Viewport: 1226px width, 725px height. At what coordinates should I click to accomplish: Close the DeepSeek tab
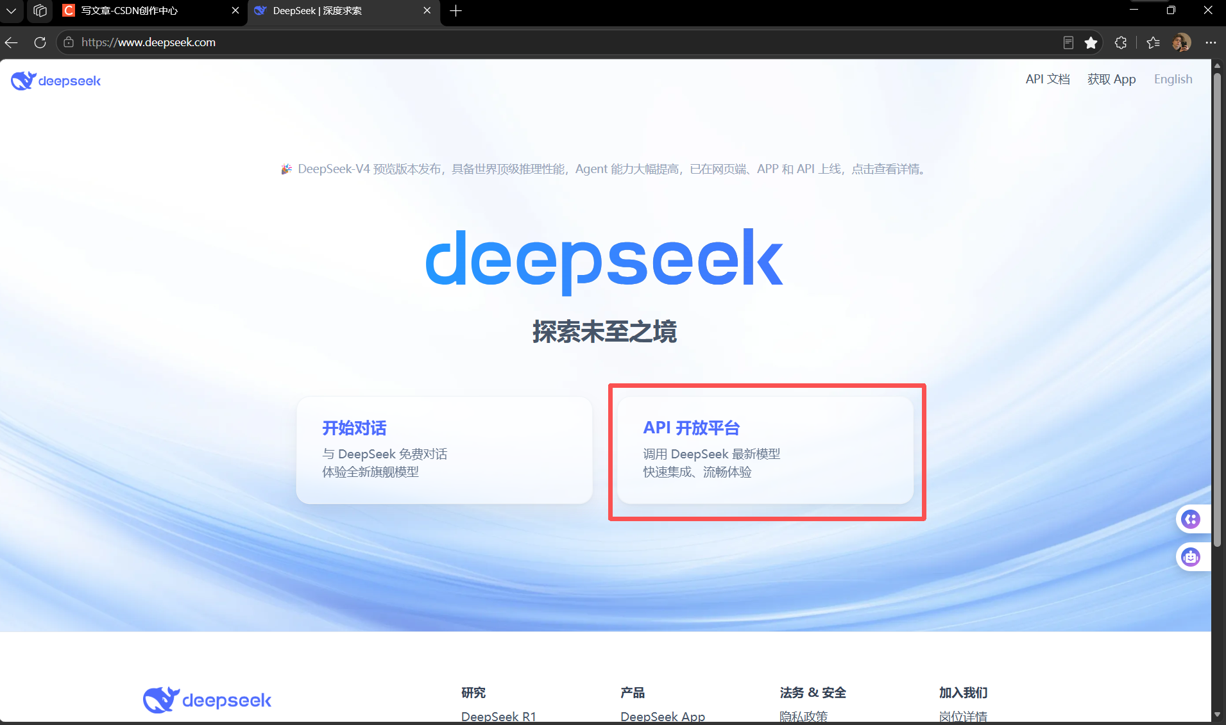pyautogui.click(x=427, y=10)
